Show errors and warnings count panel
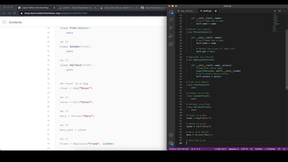This screenshot has width=288, height=162. click(196, 149)
